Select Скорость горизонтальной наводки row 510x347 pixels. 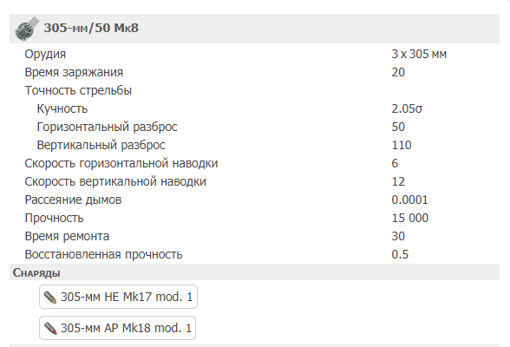[x=254, y=163]
